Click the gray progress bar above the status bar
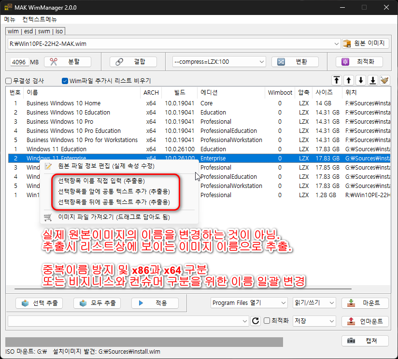Image resolution: width=398 pixels, height=359 pixels. tap(144, 342)
